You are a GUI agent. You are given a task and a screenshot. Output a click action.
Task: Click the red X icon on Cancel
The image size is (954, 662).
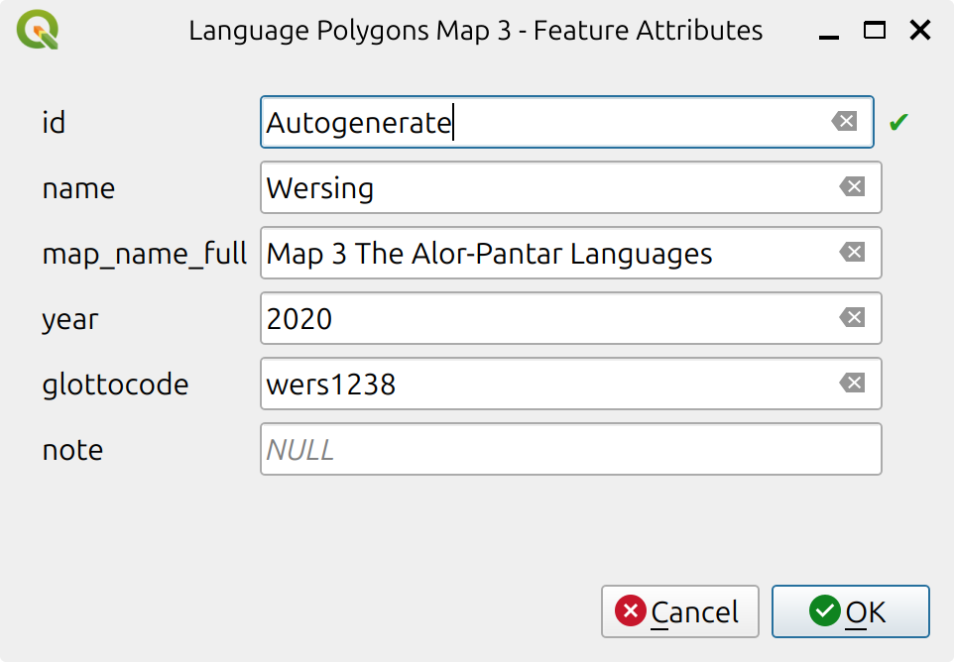coord(631,611)
